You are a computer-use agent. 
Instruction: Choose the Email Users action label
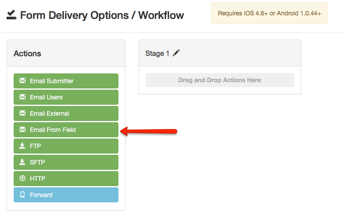(x=46, y=97)
